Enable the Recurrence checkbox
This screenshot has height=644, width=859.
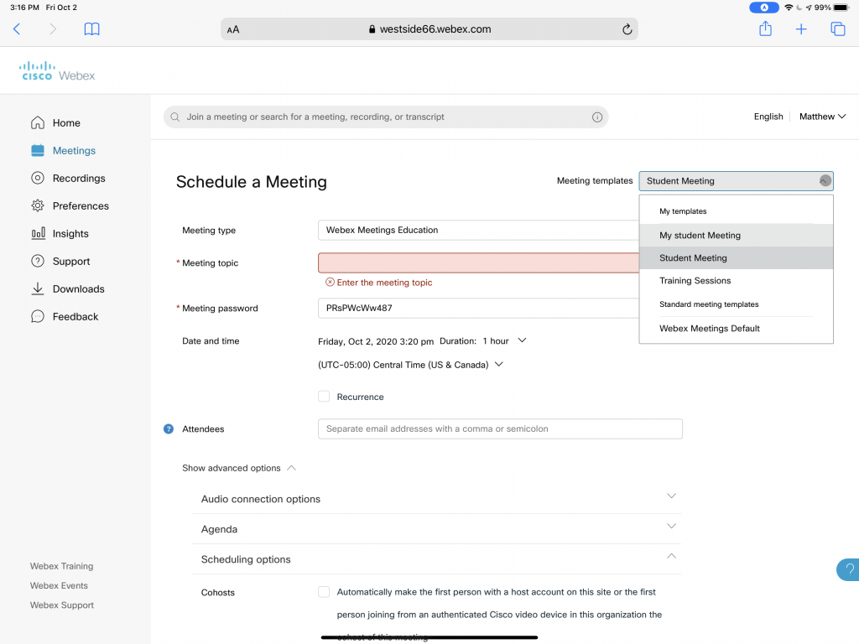324,397
